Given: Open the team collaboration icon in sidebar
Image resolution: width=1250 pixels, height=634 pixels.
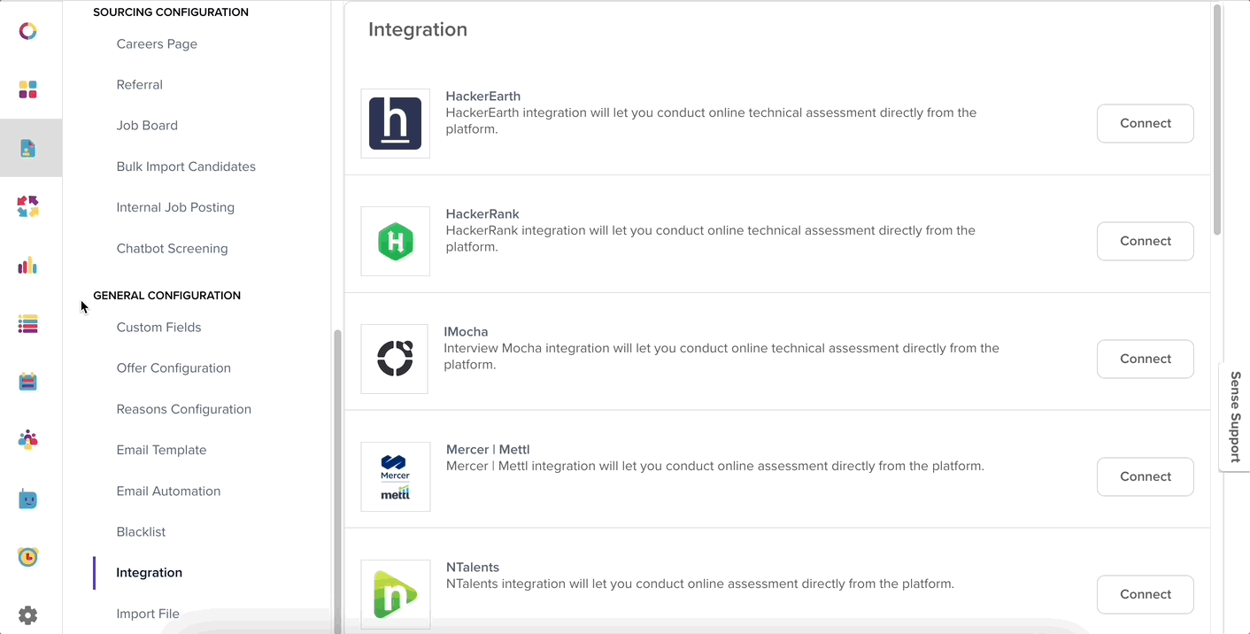Looking at the screenshot, I should coord(27,440).
